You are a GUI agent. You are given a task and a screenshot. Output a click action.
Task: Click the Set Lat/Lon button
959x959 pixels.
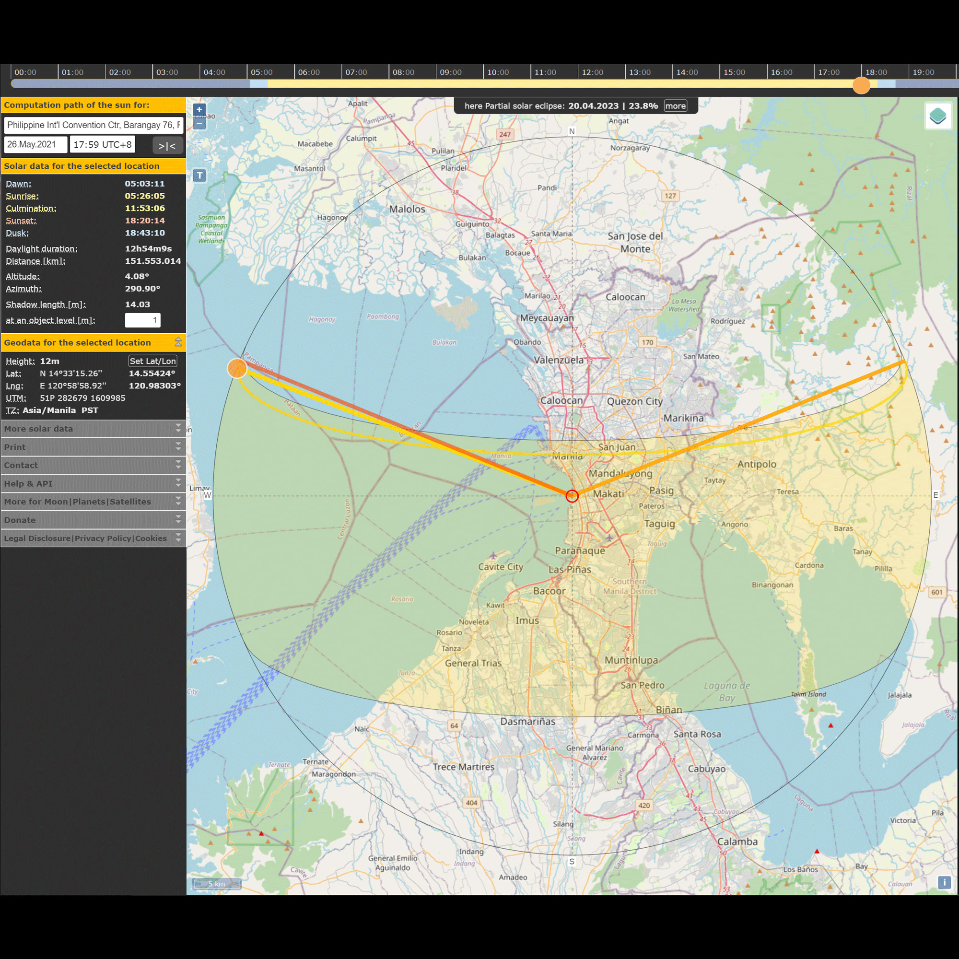coord(152,361)
